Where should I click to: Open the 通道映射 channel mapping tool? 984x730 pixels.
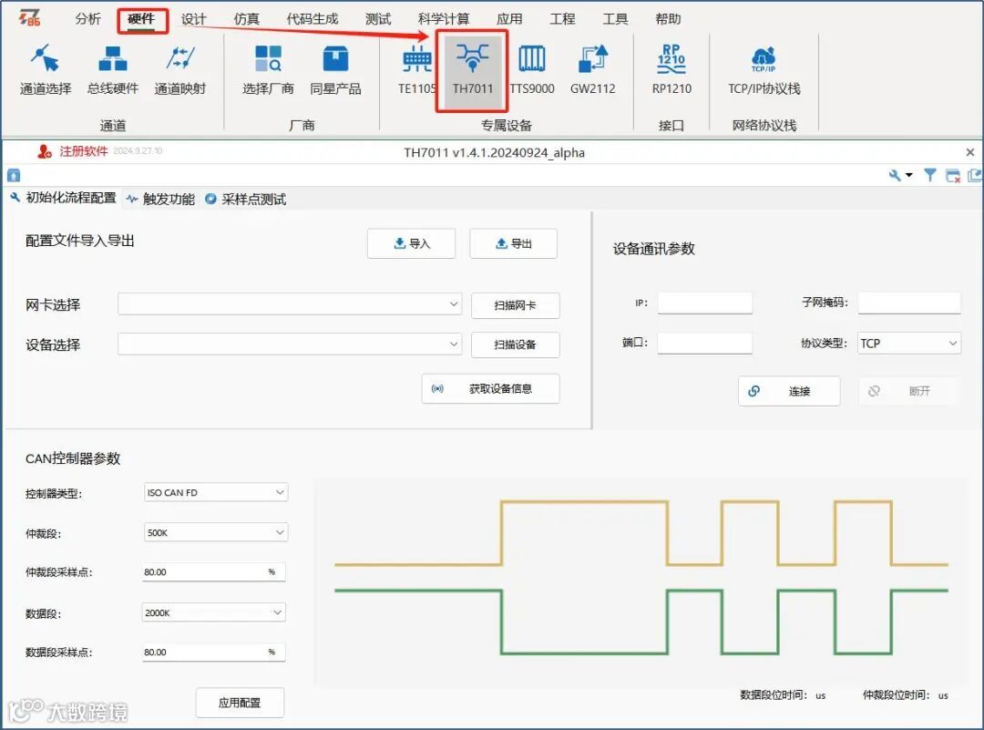[180, 69]
